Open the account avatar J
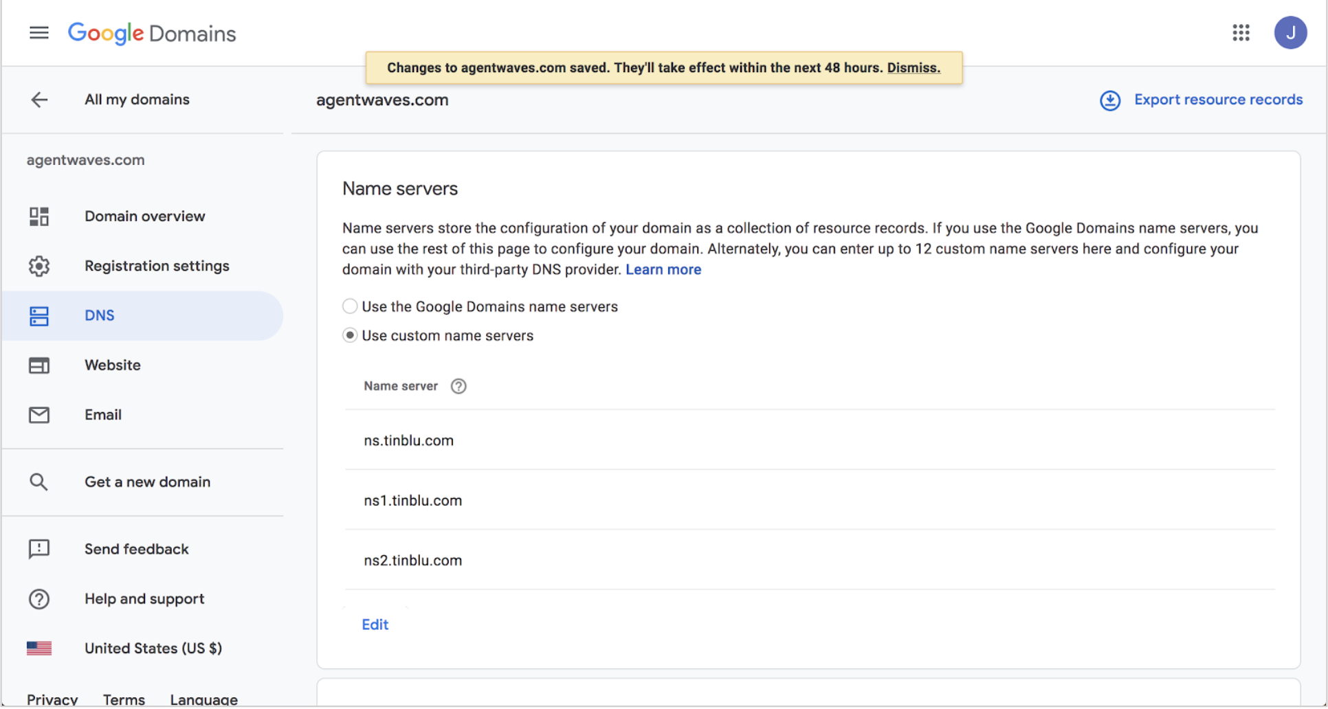 coord(1290,33)
